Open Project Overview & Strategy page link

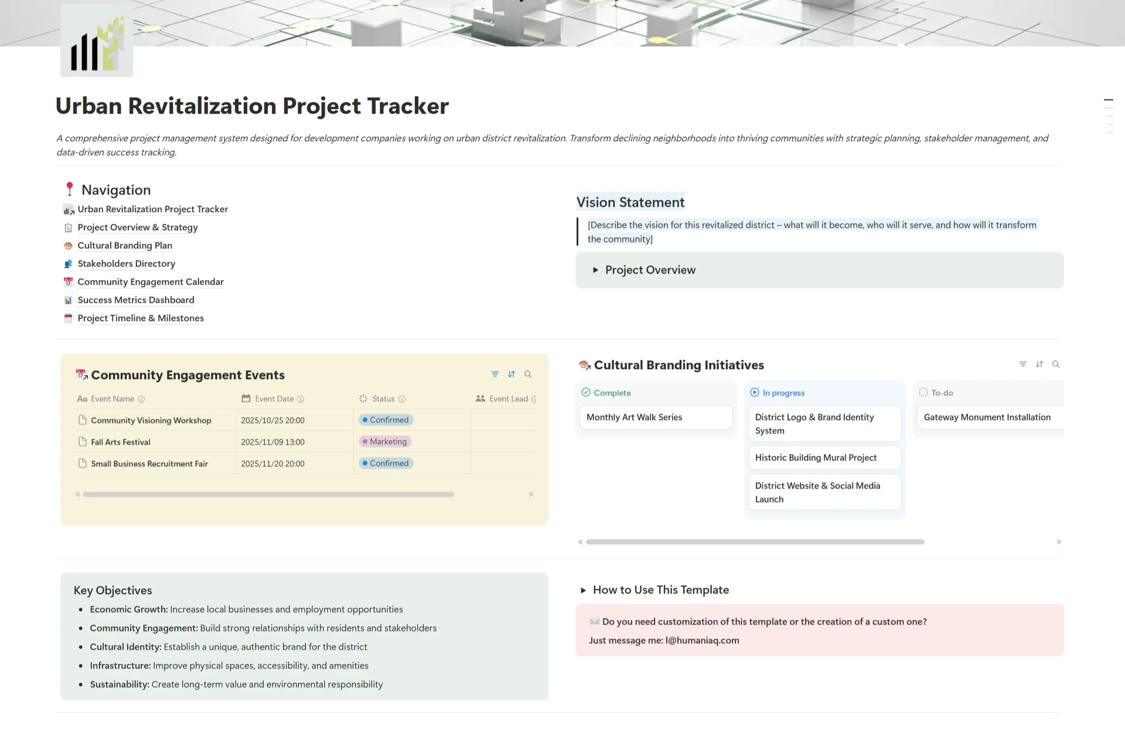click(x=137, y=227)
